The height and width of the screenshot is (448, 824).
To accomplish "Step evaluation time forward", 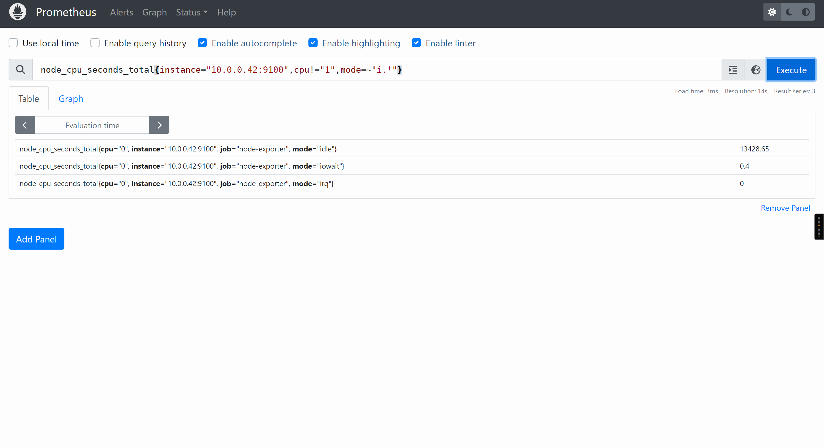I will (x=159, y=125).
